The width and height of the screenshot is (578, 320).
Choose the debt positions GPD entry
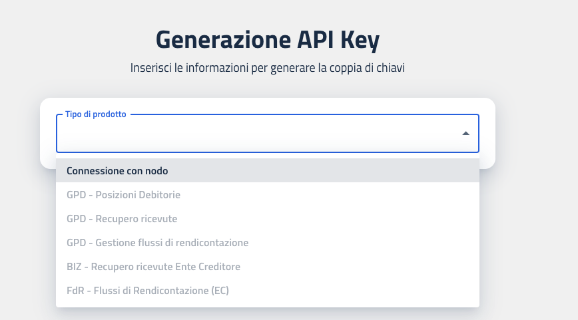point(124,195)
